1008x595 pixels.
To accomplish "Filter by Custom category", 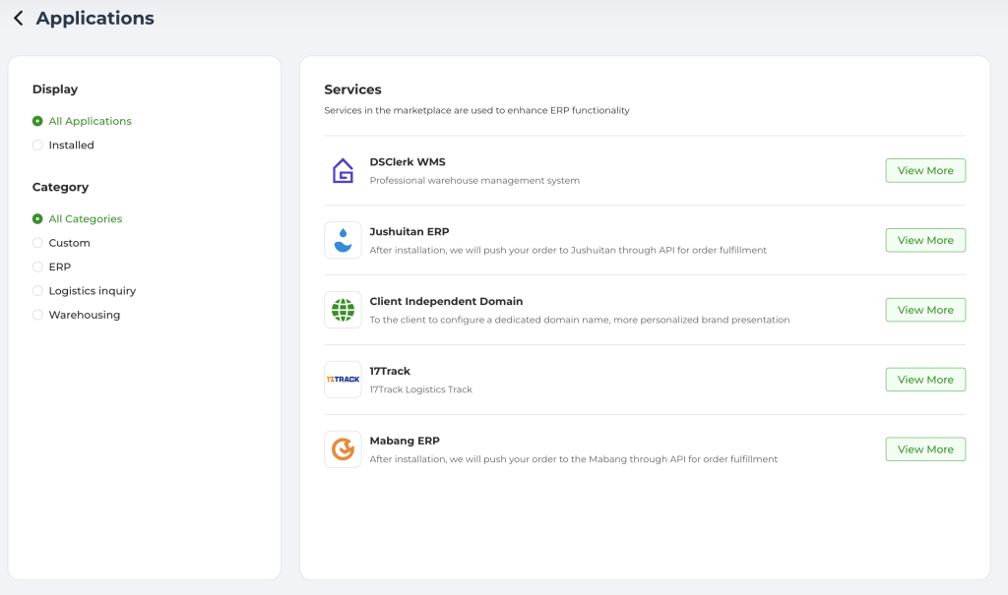I will pyautogui.click(x=38, y=243).
